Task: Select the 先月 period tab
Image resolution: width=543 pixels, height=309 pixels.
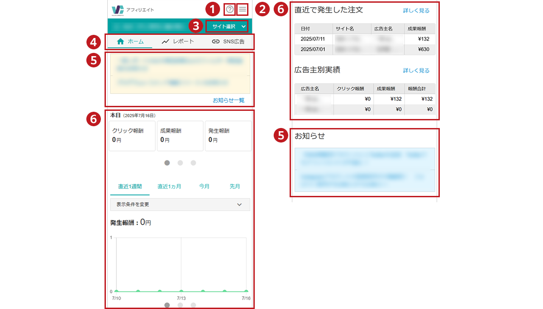Action: (x=235, y=186)
